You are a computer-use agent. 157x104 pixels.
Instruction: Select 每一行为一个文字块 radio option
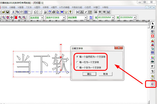pos(77,62)
